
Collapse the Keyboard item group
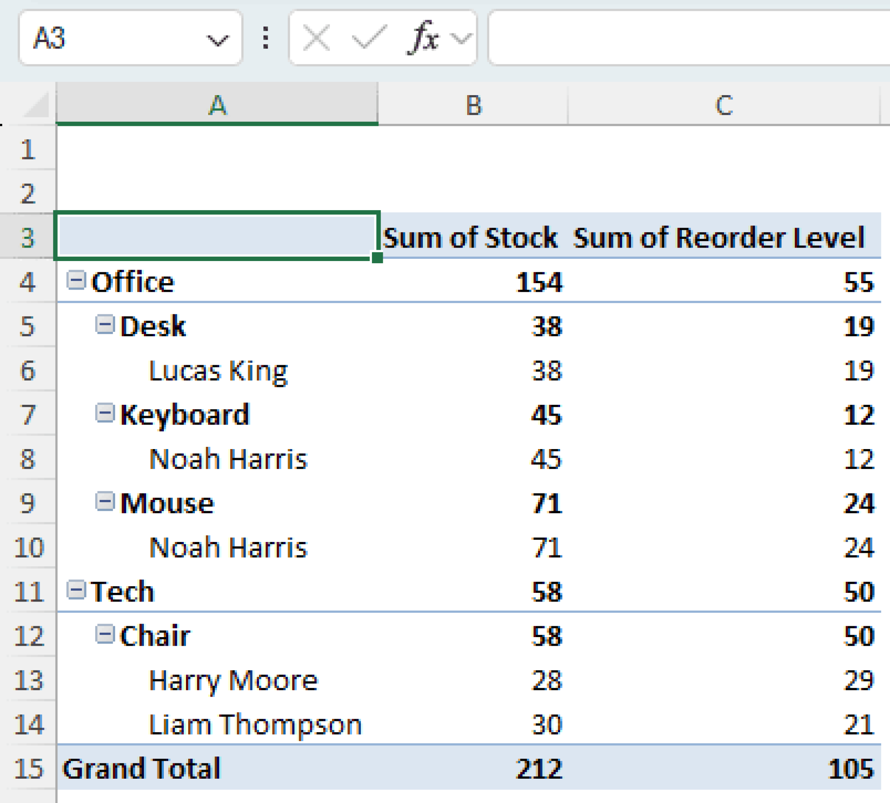106,414
